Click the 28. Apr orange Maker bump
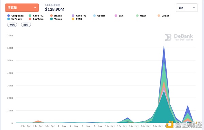The width and height of the screenshot is (204, 130). [x=38, y=122]
